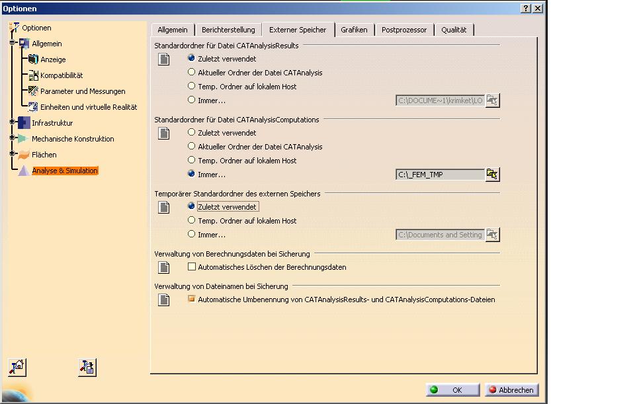The height and width of the screenshot is (404, 635).
Task: Click the C:\Documents and Setting path field
Action: point(441,234)
